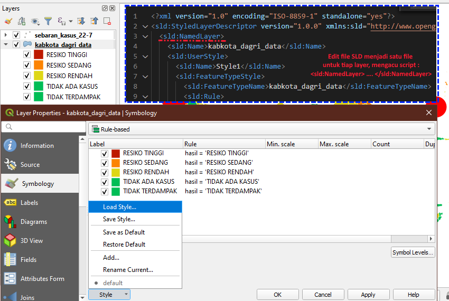Click the Apply button
This screenshot has height=301, width=449.
pyautogui.click(x=368, y=295)
